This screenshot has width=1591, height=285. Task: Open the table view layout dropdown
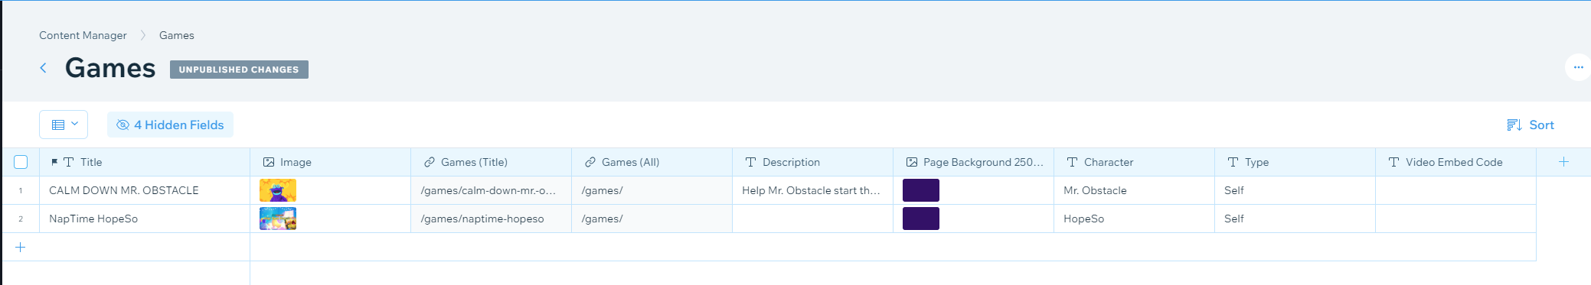click(x=64, y=125)
